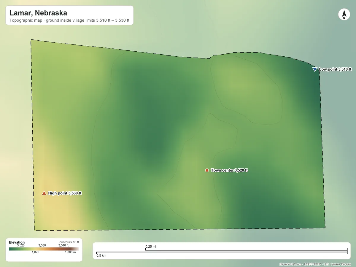Click the 1,075 meter legend value
Viewport: 356px width, 267px height.
35,252
